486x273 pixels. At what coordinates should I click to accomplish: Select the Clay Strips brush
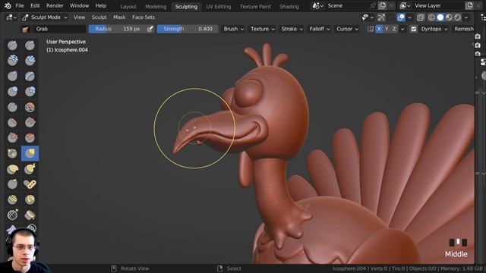click(x=30, y=61)
